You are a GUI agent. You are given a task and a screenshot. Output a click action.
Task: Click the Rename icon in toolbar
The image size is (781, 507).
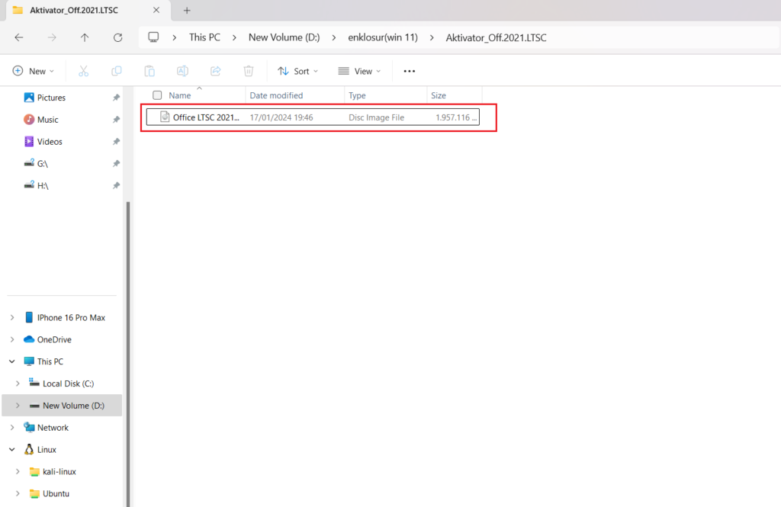coord(182,71)
